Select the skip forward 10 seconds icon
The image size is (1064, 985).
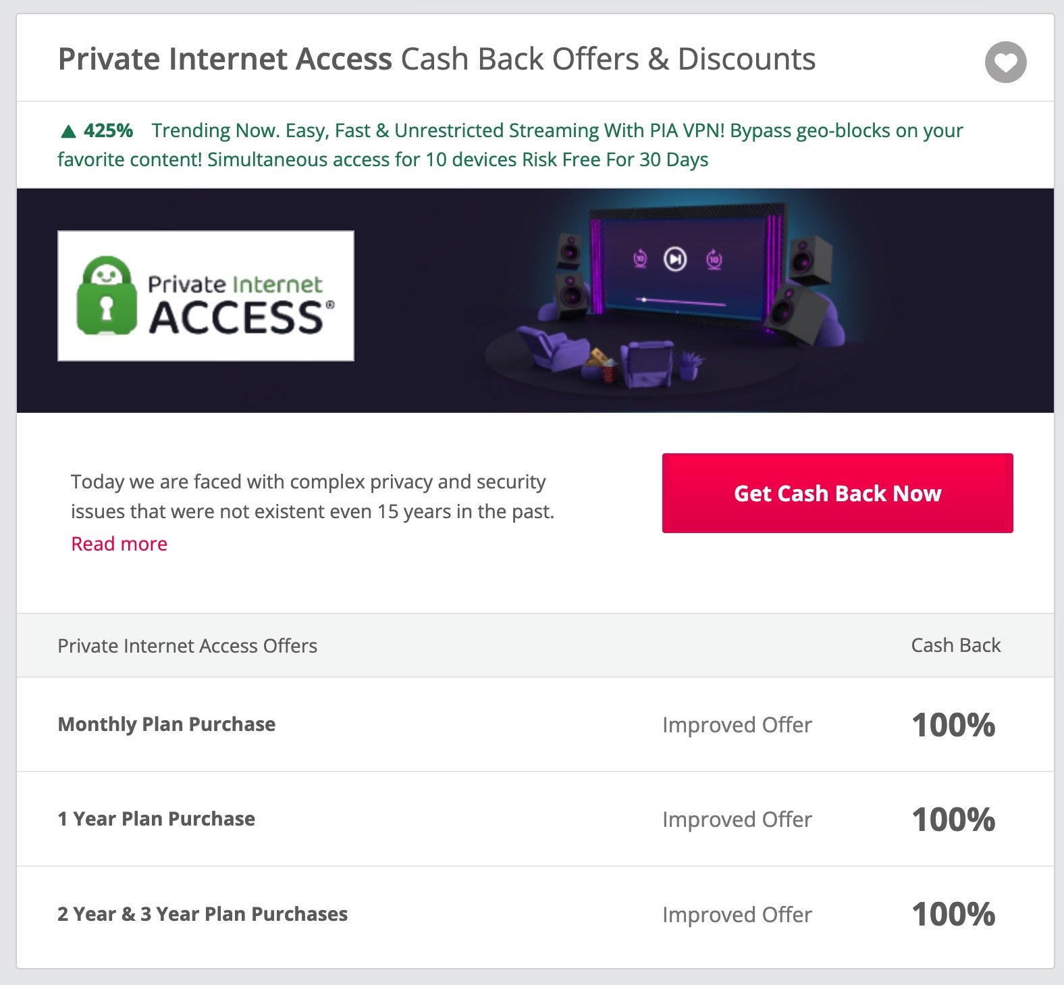pos(713,259)
